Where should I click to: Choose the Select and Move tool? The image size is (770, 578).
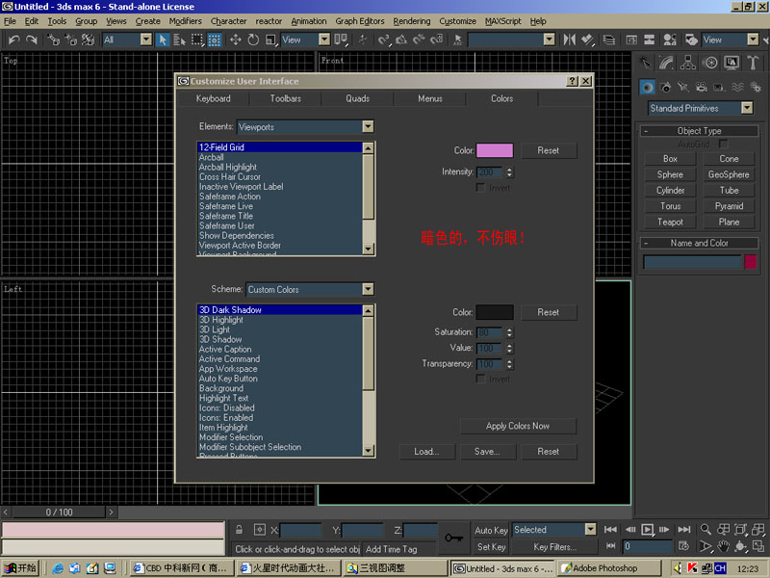point(235,39)
